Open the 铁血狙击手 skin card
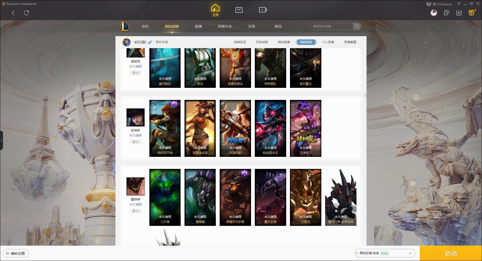 click(x=270, y=128)
